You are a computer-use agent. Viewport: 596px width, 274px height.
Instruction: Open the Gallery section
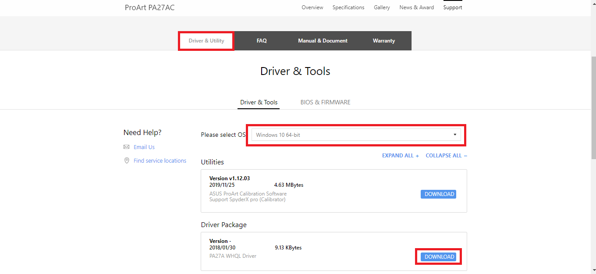coord(382,7)
